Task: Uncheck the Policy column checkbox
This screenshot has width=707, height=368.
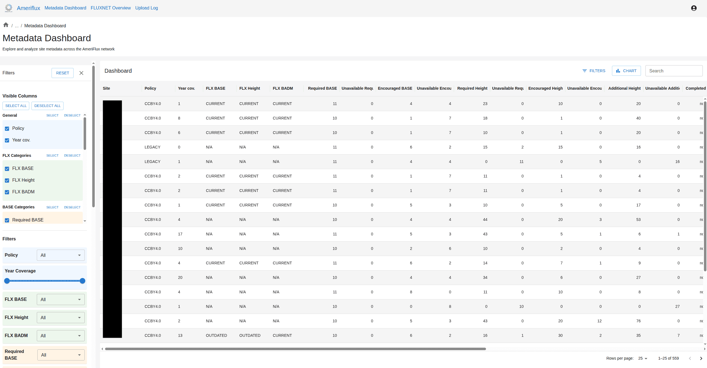Action: tap(7, 129)
